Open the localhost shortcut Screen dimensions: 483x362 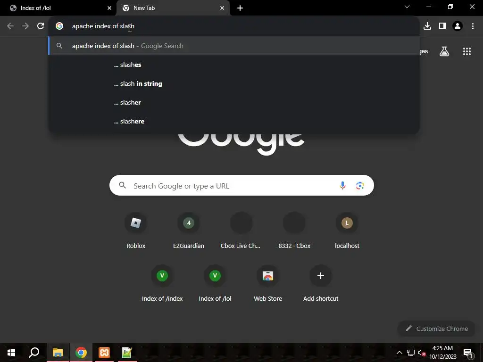pos(347,230)
